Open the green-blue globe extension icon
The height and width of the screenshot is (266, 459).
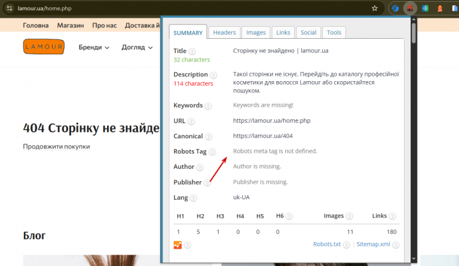coord(425,8)
